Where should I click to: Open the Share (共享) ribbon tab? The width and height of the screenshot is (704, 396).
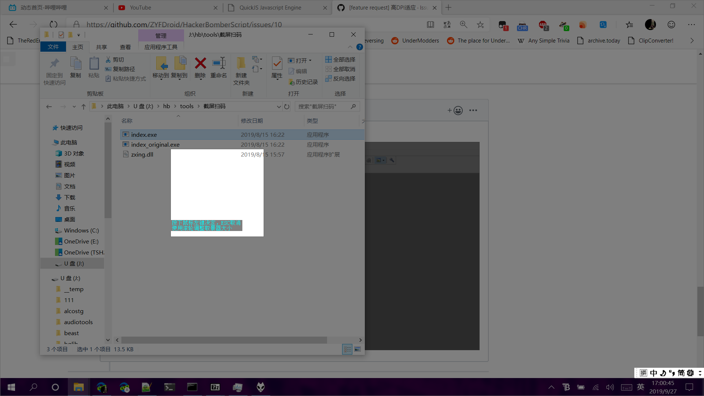tap(101, 47)
